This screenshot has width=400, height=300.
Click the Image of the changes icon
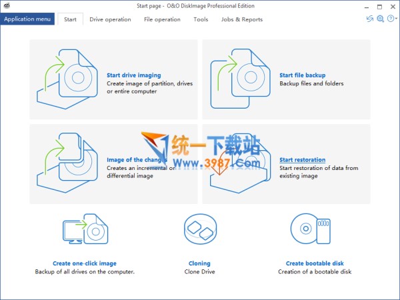[67, 163]
